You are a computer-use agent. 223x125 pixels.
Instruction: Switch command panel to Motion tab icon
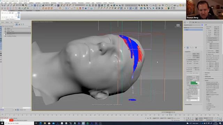pos(193,22)
